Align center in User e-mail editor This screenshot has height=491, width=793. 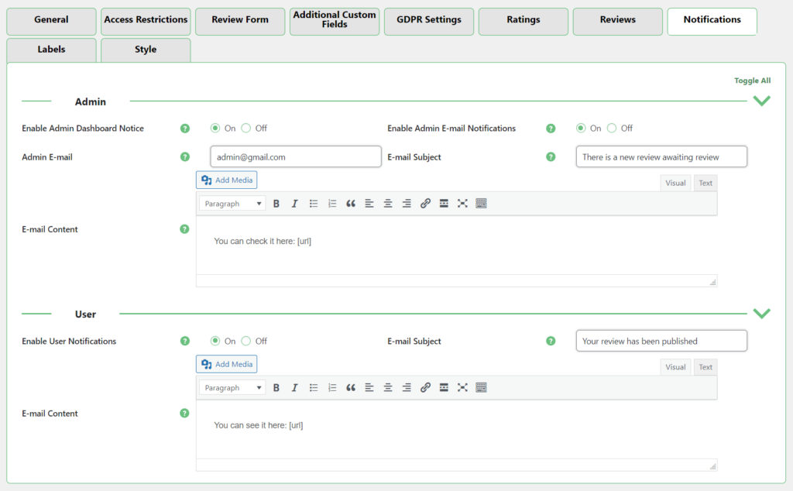click(x=388, y=388)
